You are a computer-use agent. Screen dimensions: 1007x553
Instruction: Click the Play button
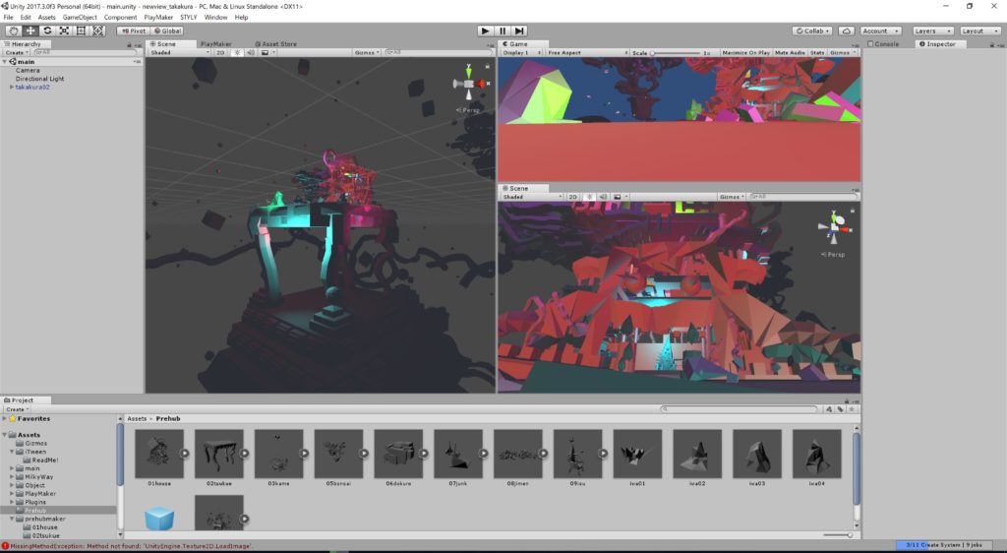pos(486,31)
